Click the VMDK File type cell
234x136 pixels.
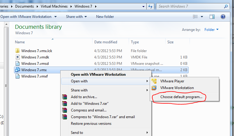139,57
